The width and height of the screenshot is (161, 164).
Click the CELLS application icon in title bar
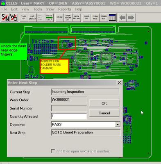[x=2, y=3]
